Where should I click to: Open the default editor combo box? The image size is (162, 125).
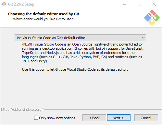(x=80, y=38)
